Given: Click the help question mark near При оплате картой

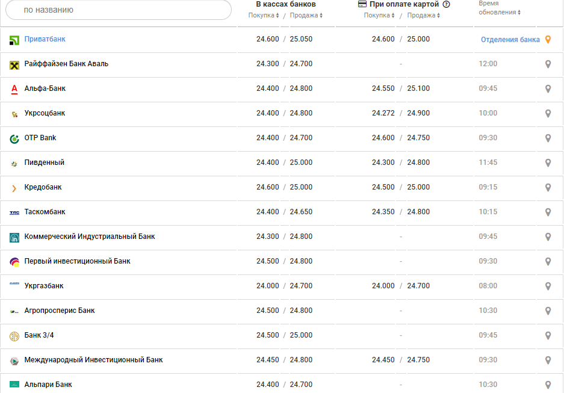Looking at the screenshot, I should pyautogui.click(x=446, y=4).
